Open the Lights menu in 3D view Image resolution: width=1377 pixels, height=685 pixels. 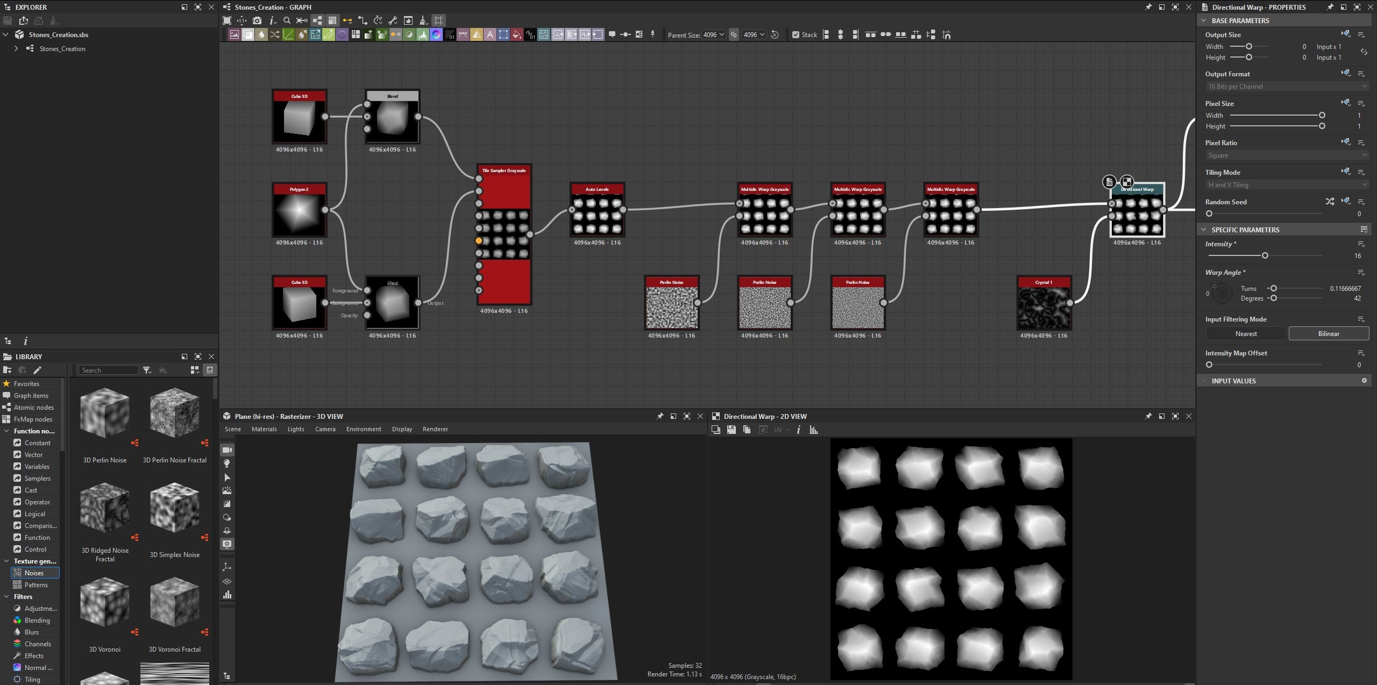tap(296, 429)
